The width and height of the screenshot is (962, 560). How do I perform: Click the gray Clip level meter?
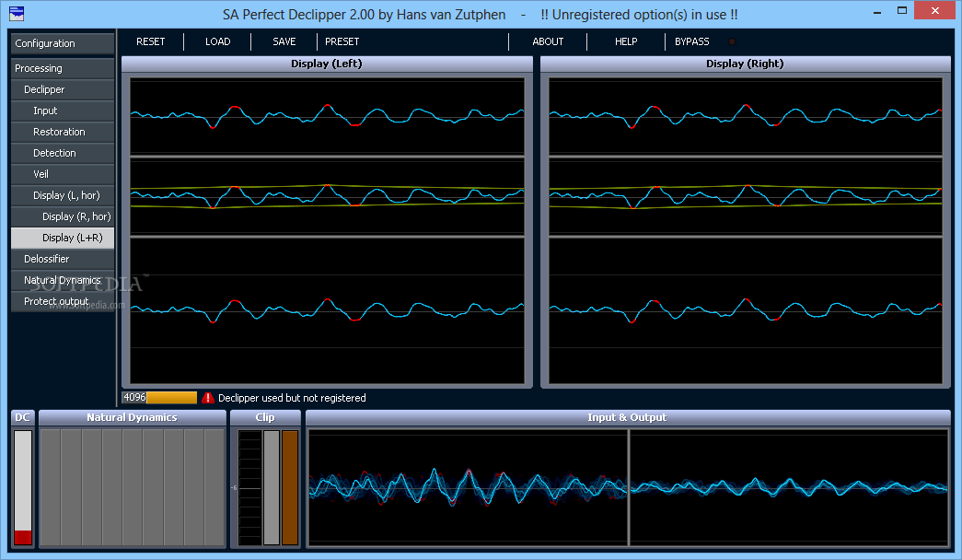(272, 487)
